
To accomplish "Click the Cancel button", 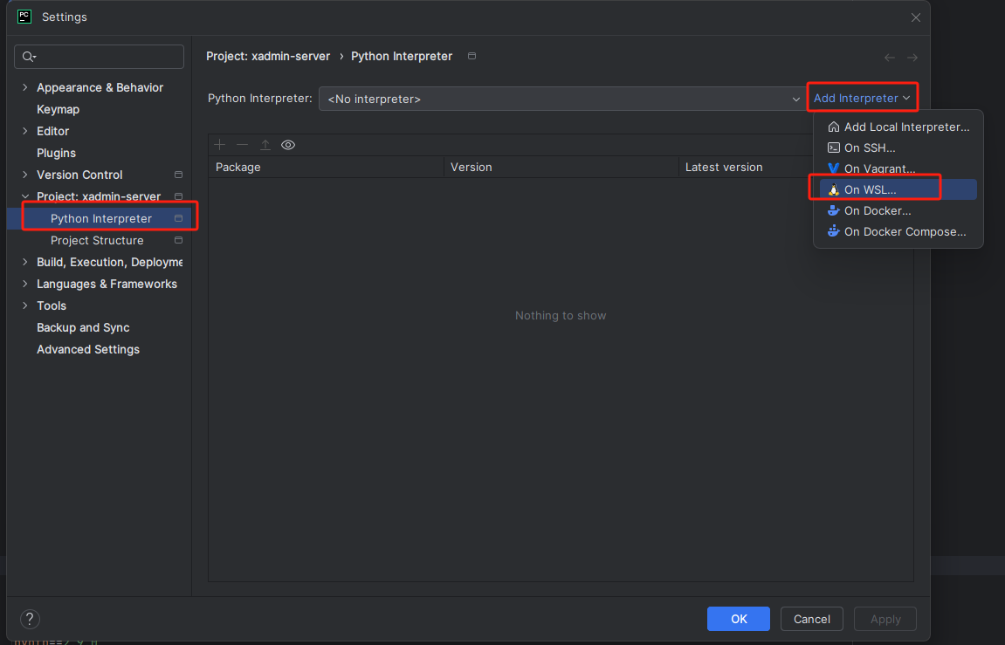I will point(811,619).
